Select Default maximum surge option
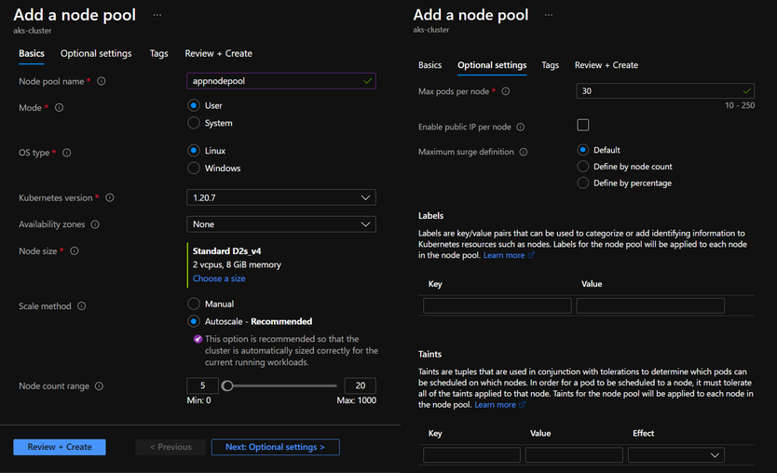This screenshot has width=777, height=473. pos(583,150)
